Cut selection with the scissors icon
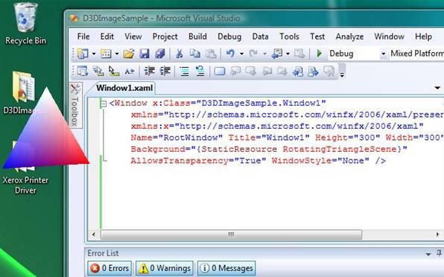 [180, 54]
